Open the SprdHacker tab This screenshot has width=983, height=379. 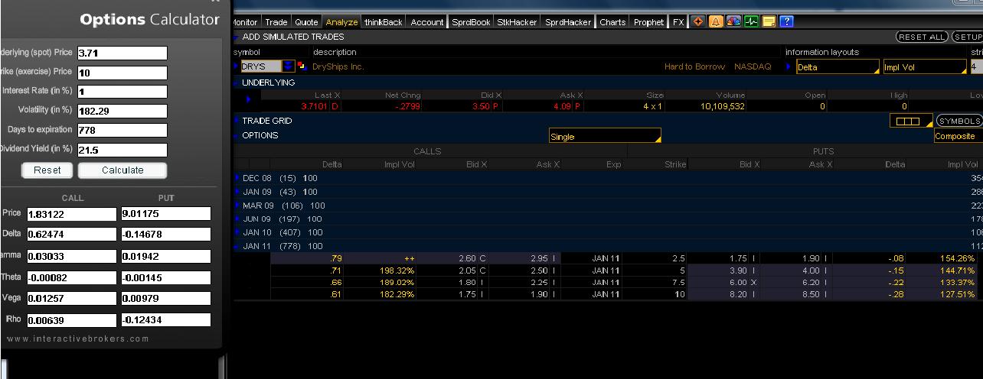(x=568, y=22)
